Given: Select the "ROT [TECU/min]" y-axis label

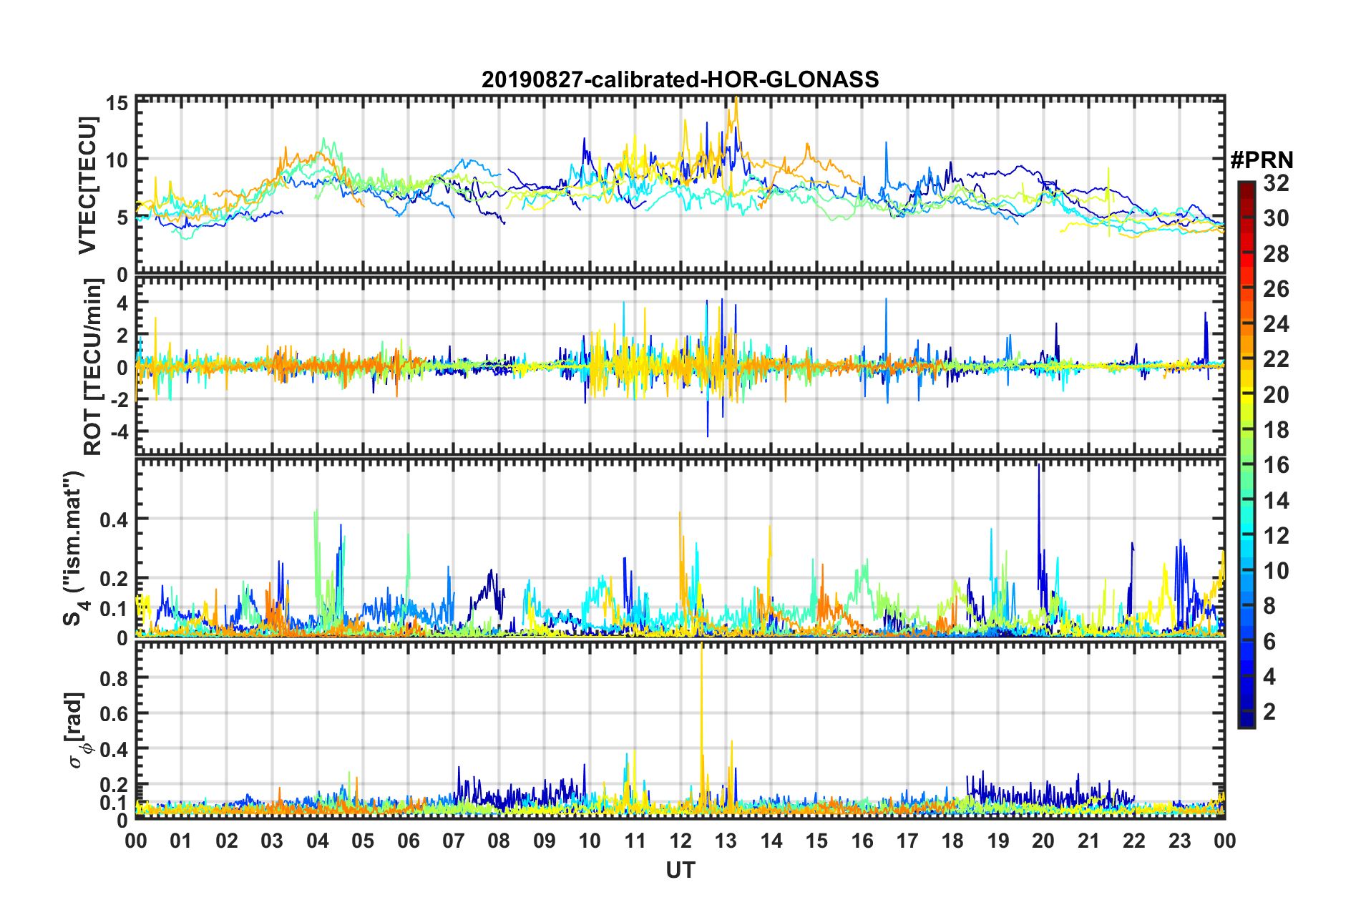Looking at the screenshot, I should point(93,367).
